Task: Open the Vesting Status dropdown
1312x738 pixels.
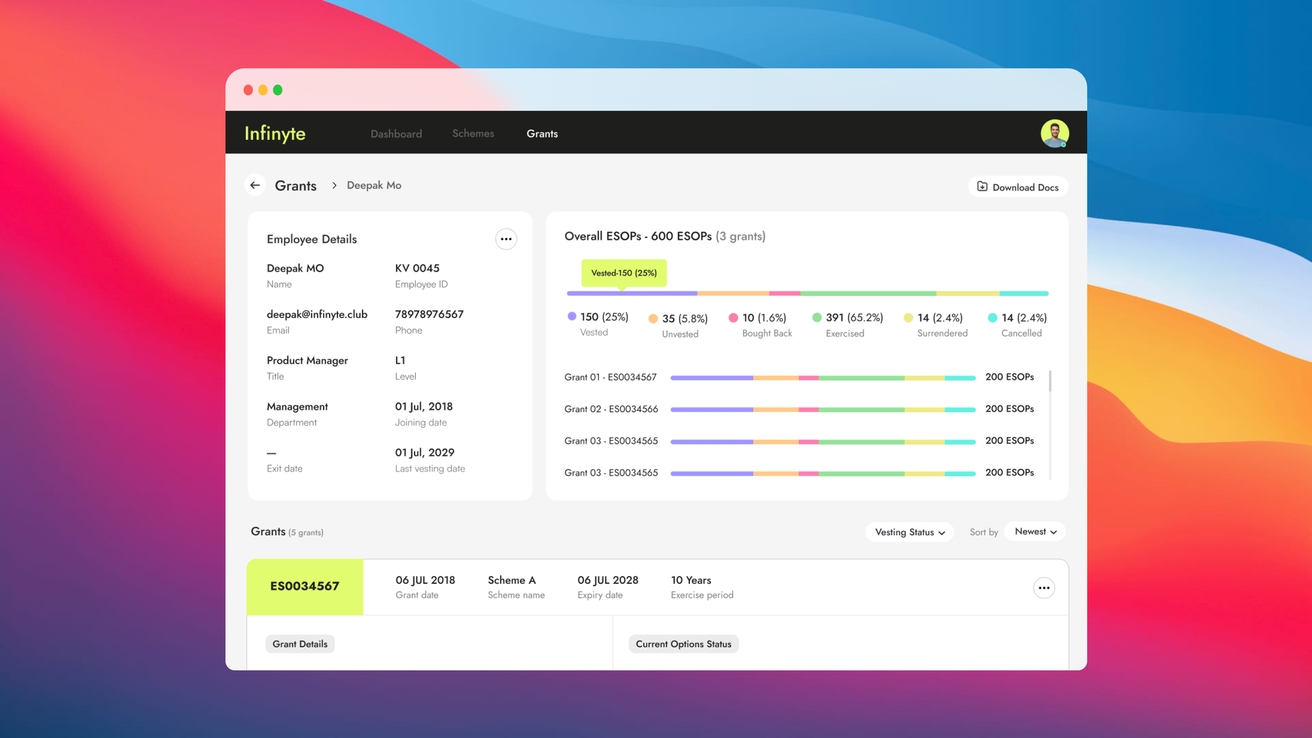Action: [910, 532]
